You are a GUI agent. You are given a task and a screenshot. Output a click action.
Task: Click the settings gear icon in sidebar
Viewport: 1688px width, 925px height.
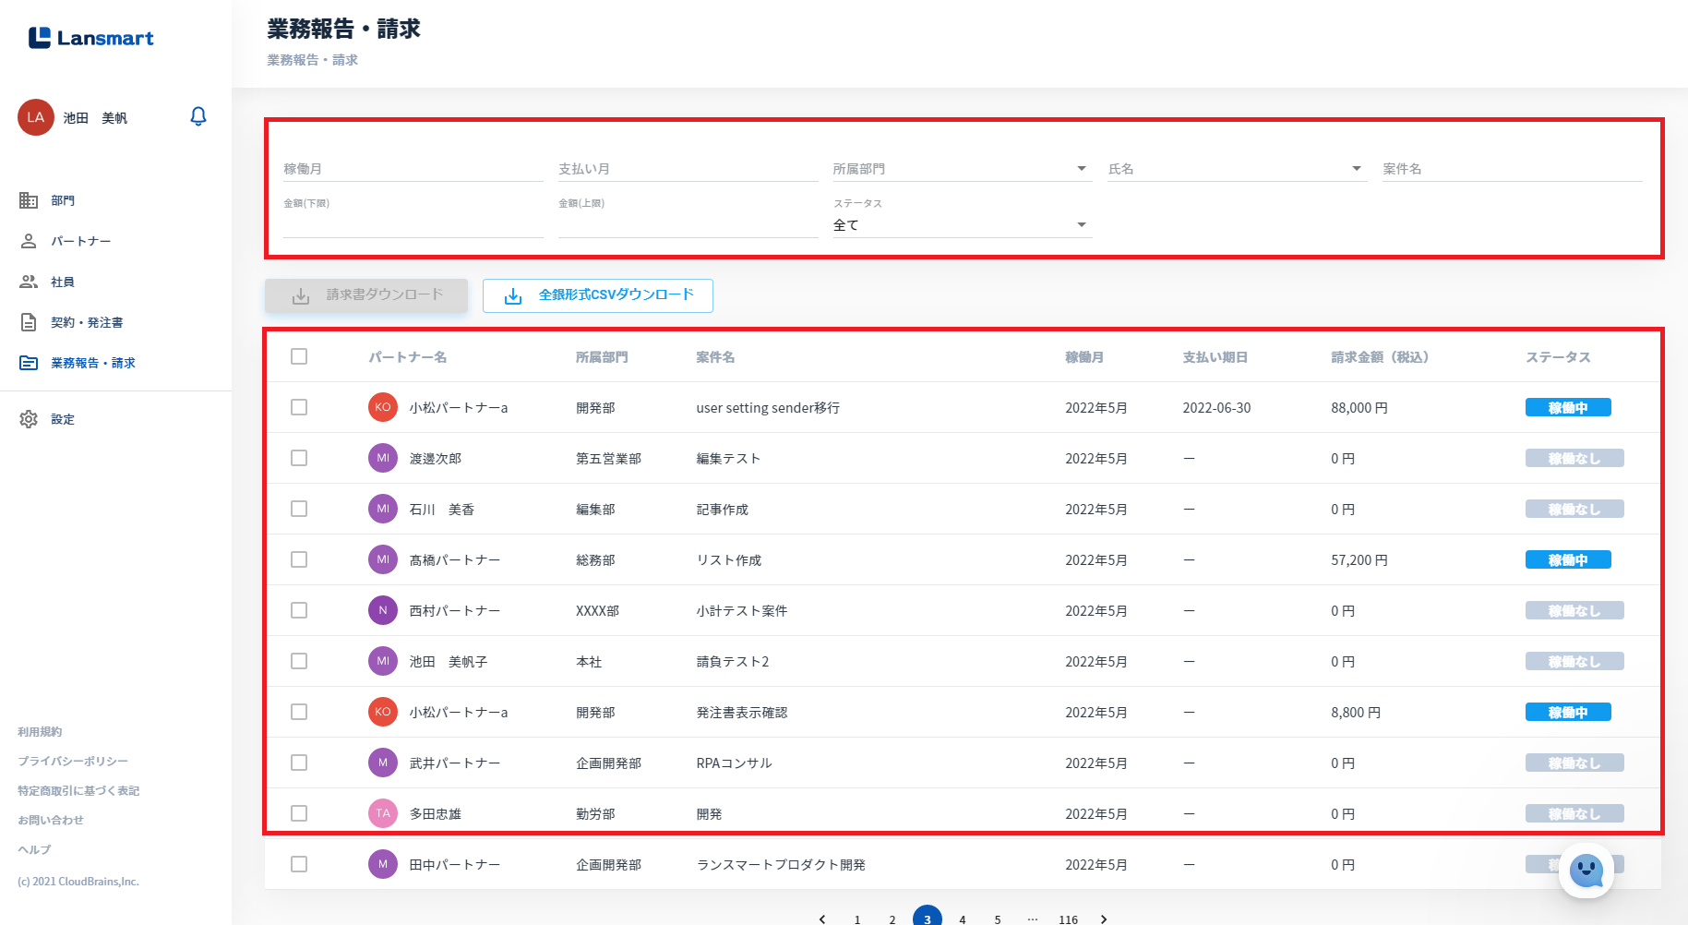[29, 419]
